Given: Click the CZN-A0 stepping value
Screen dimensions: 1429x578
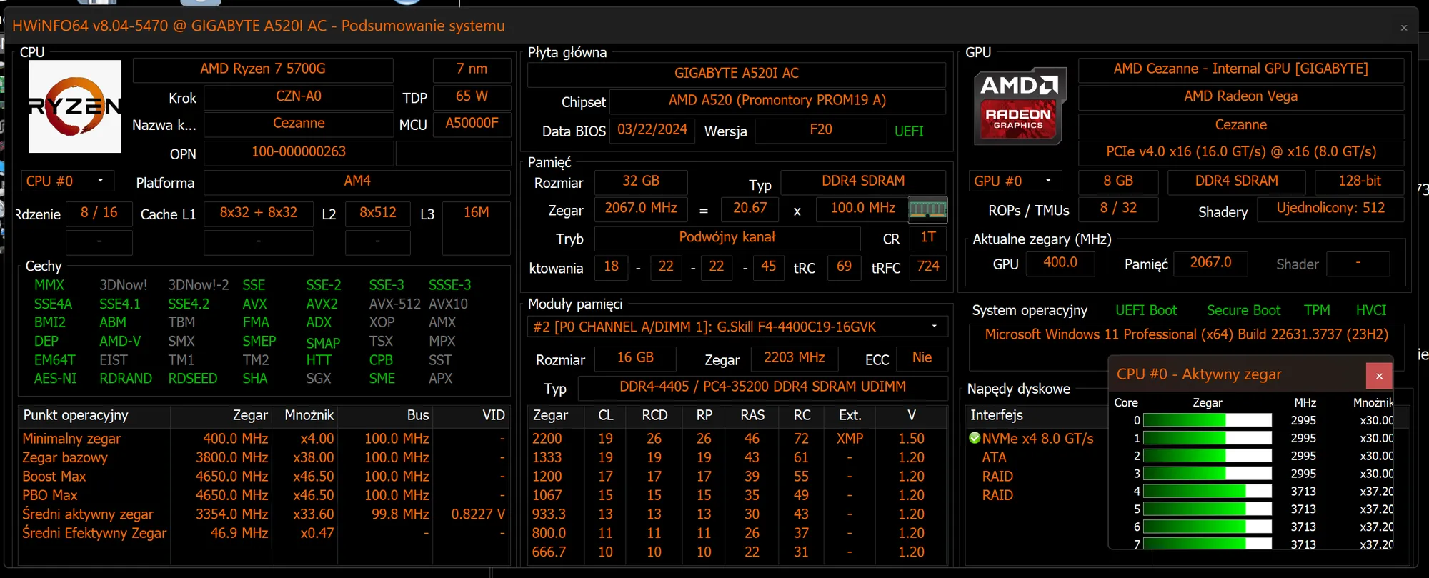Looking at the screenshot, I should [x=299, y=96].
